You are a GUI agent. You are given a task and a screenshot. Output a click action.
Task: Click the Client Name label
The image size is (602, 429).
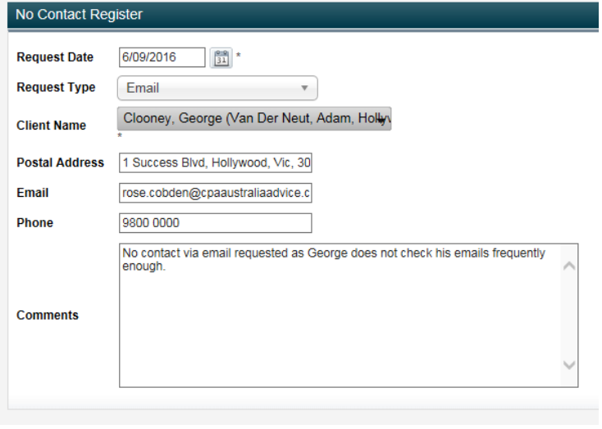pos(52,126)
